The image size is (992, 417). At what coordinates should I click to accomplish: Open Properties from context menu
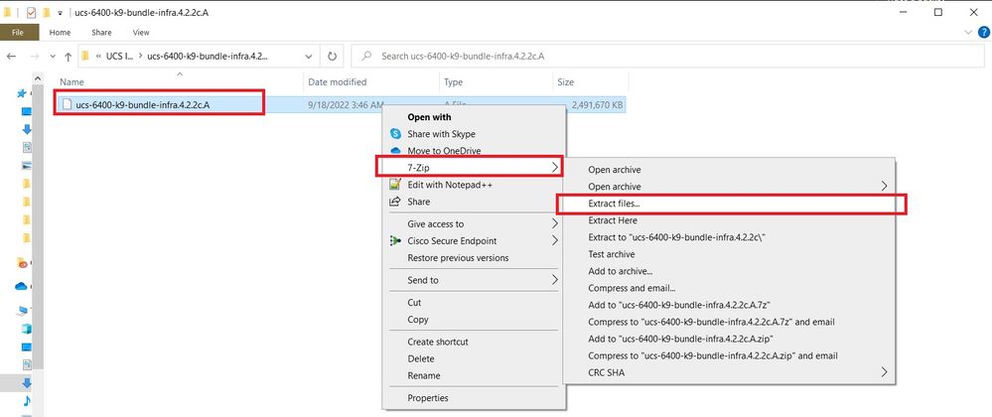pyautogui.click(x=475, y=398)
